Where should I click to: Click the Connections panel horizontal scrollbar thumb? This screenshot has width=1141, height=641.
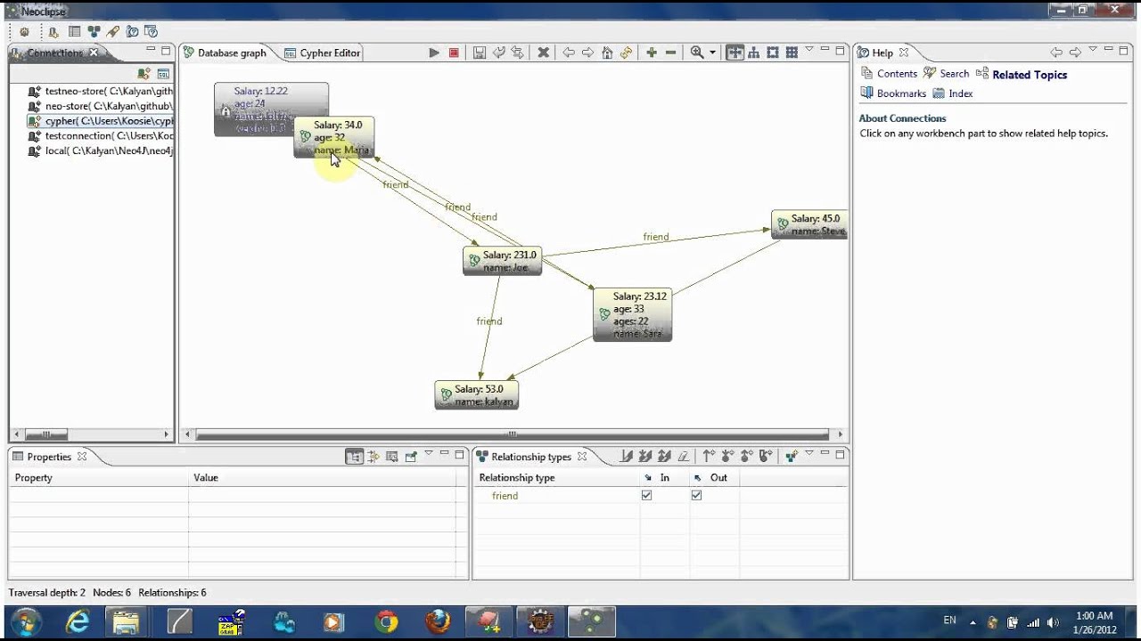pyautogui.click(x=46, y=434)
